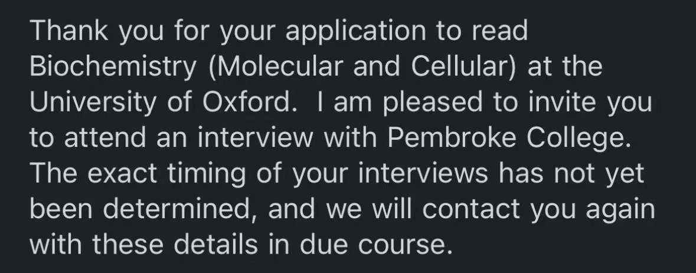Viewport: 696px width, 273px height.
Task: Click the words "Thank you" at the message start
Action: [97, 31]
